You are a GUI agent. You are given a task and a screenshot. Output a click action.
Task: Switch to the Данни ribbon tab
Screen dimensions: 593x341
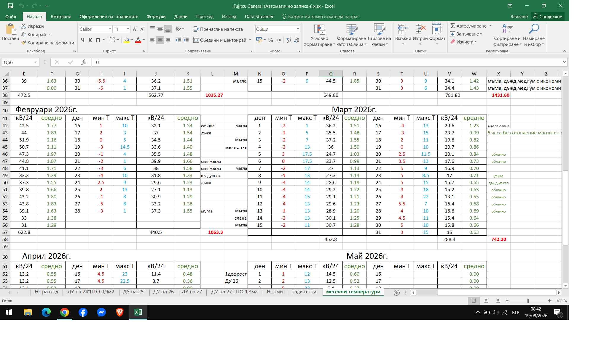(x=181, y=17)
